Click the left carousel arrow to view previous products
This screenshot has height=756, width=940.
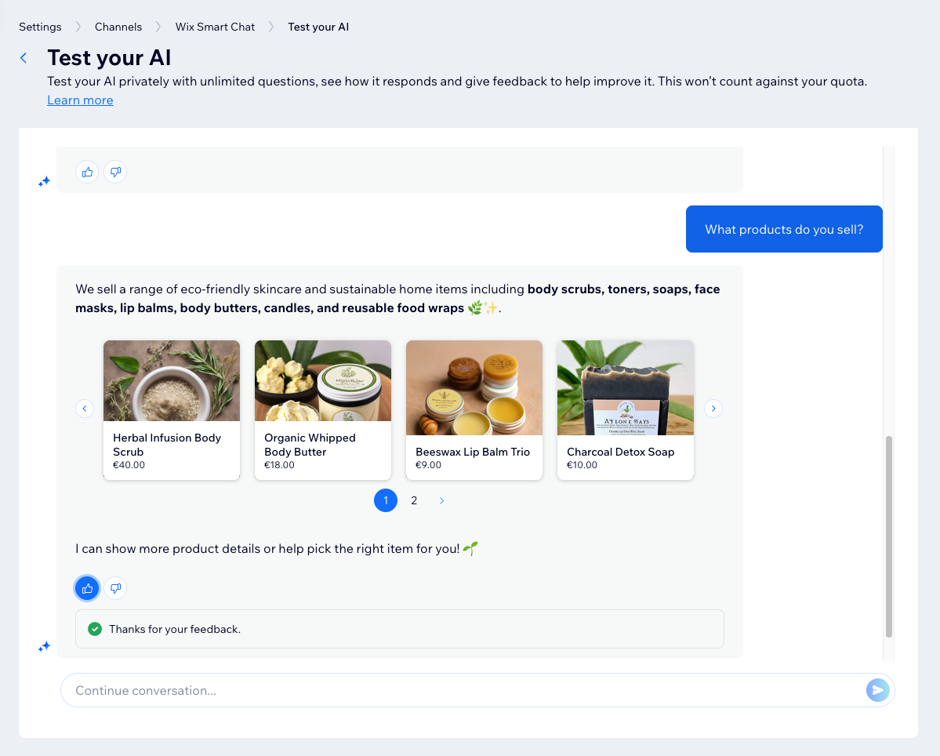click(x=84, y=409)
